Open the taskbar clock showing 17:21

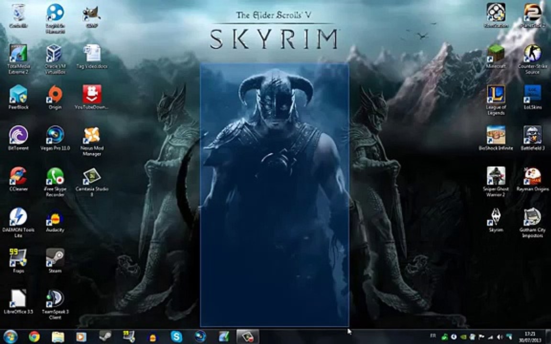coord(530,337)
